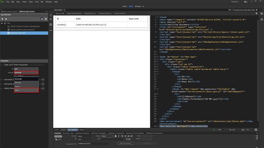This screenshot has width=264, height=148.
Task: Switch to DMXzone Server Connect panel tab
Action: tap(9, 11)
